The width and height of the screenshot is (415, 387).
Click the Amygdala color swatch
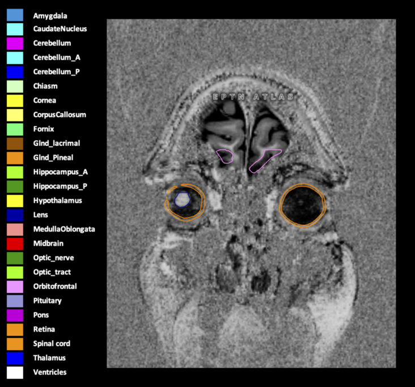click(x=15, y=15)
